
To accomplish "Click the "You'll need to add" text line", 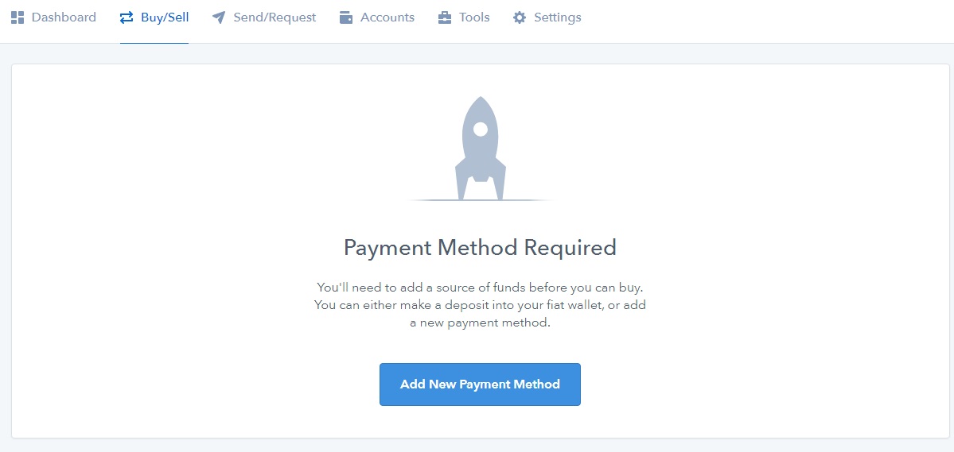I will (x=480, y=287).
